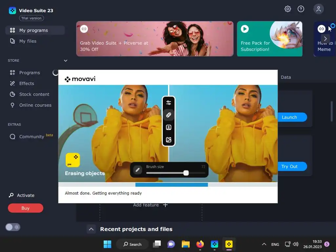Viewport: 336px width, 252px height.
Task: Open the Free Pack for Subscription banner
Action: 270,39
